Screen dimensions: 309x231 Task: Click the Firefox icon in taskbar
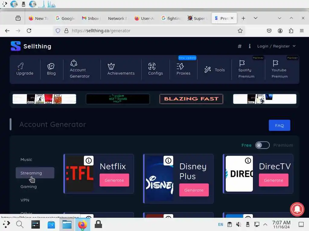tap(83, 224)
